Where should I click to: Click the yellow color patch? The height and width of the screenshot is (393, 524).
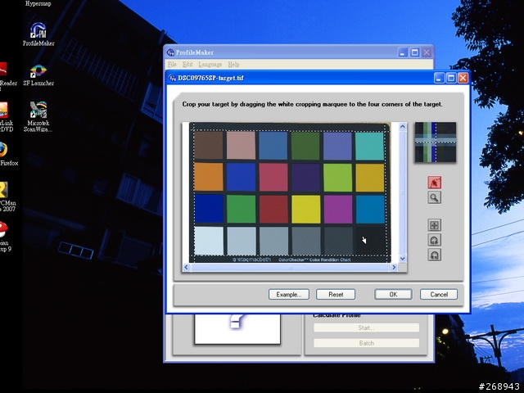305,210
